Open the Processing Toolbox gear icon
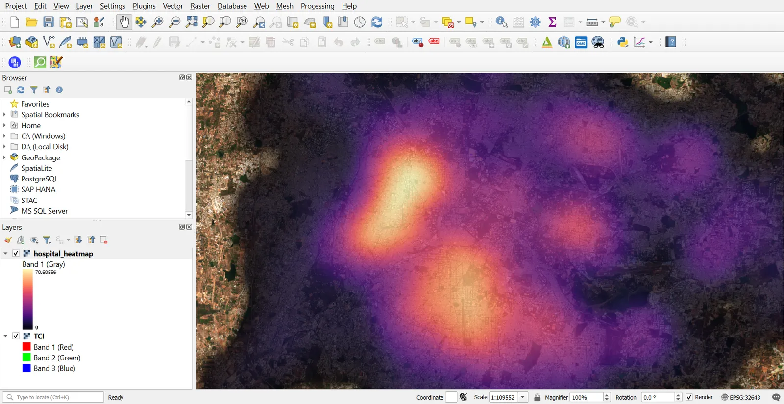784x404 pixels. coord(536,22)
